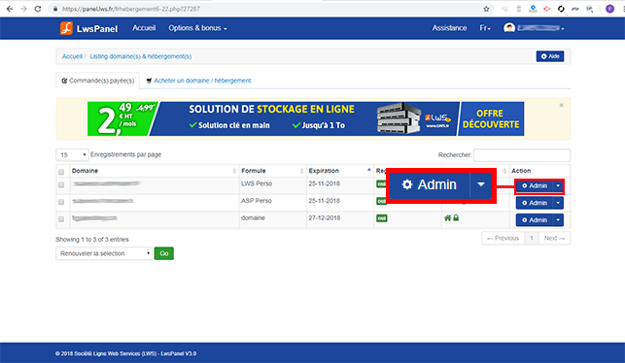Check the box for the LWS Perso row
This screenshot has width=625, height=363.
(x=61, y=184)
